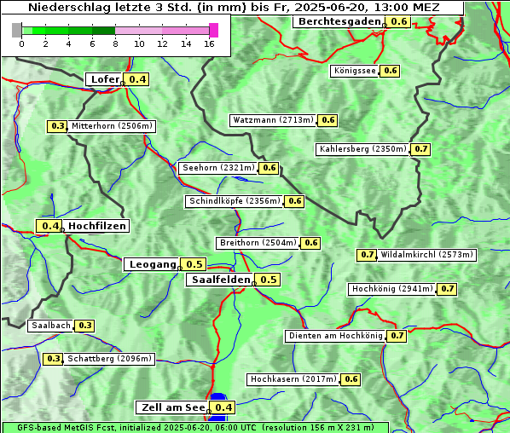Click Saalfelden's 0.5 value box
This screenshot has width=510, height=433.
pyautogui.click(x=268, y=280)
